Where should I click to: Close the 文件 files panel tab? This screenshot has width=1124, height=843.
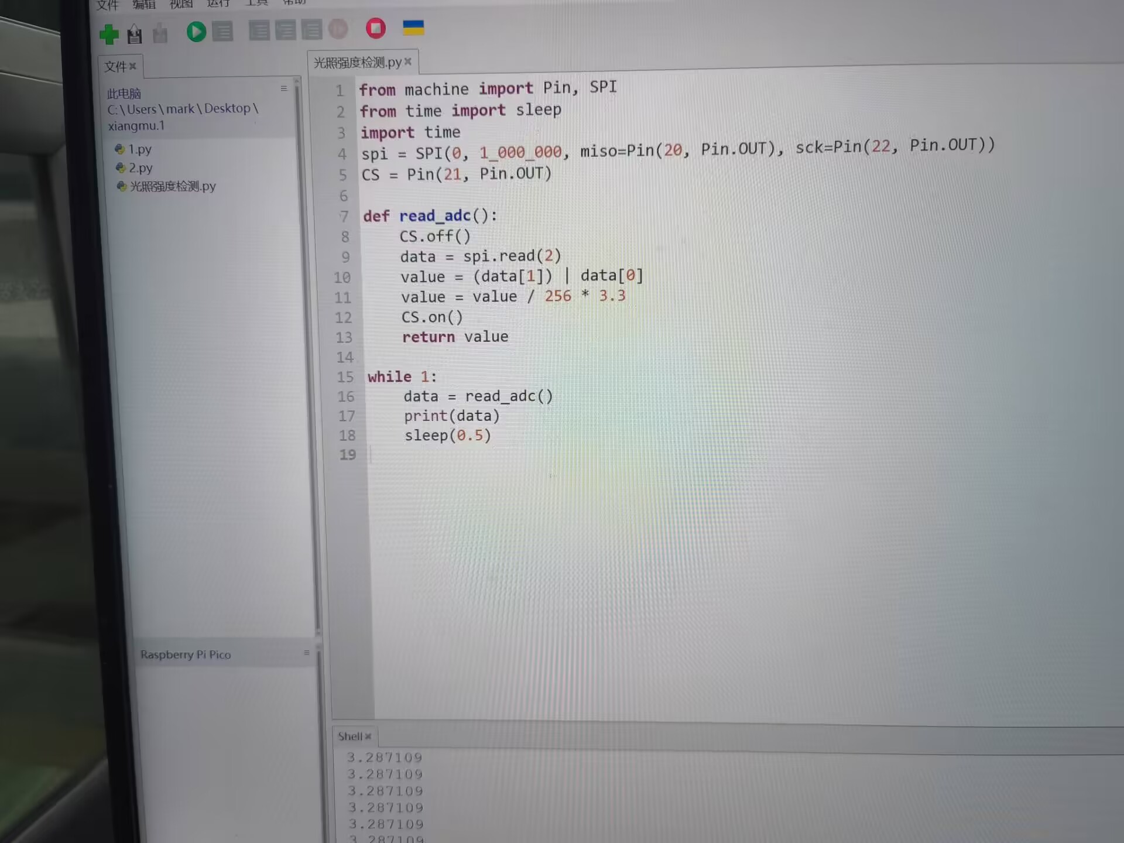(133, 66)
